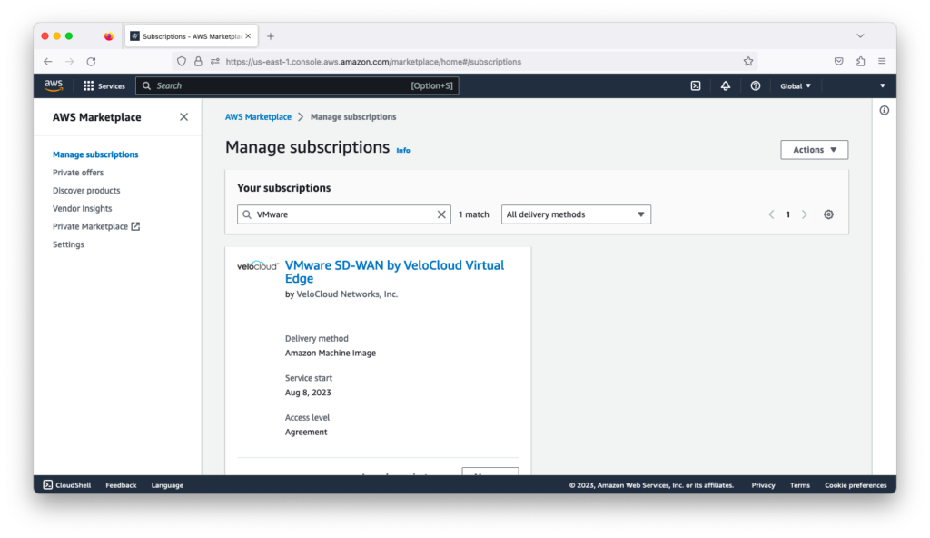Expand the account menu at top right
The width and height of the screenshot is (930, 538).
point(880,85)
